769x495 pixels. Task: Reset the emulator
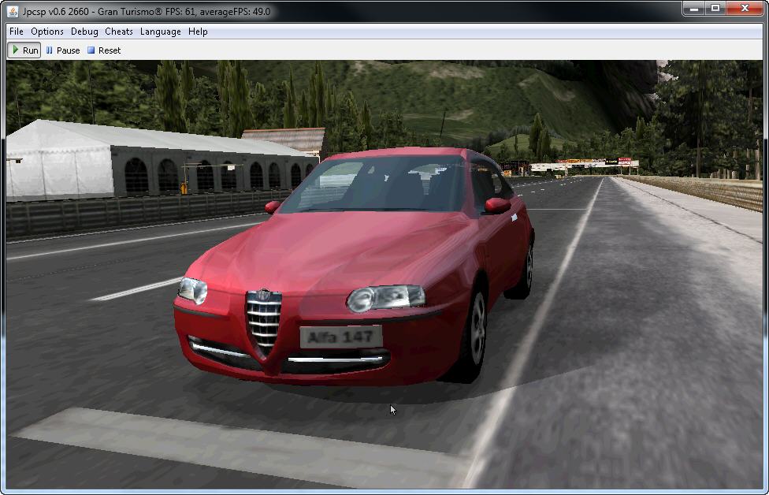[x=104, y=50]
